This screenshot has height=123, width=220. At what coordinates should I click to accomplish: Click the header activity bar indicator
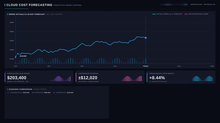(174, 4)
